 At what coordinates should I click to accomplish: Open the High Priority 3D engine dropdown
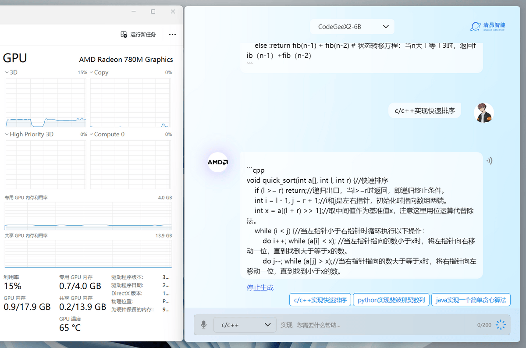click(29, 134)
